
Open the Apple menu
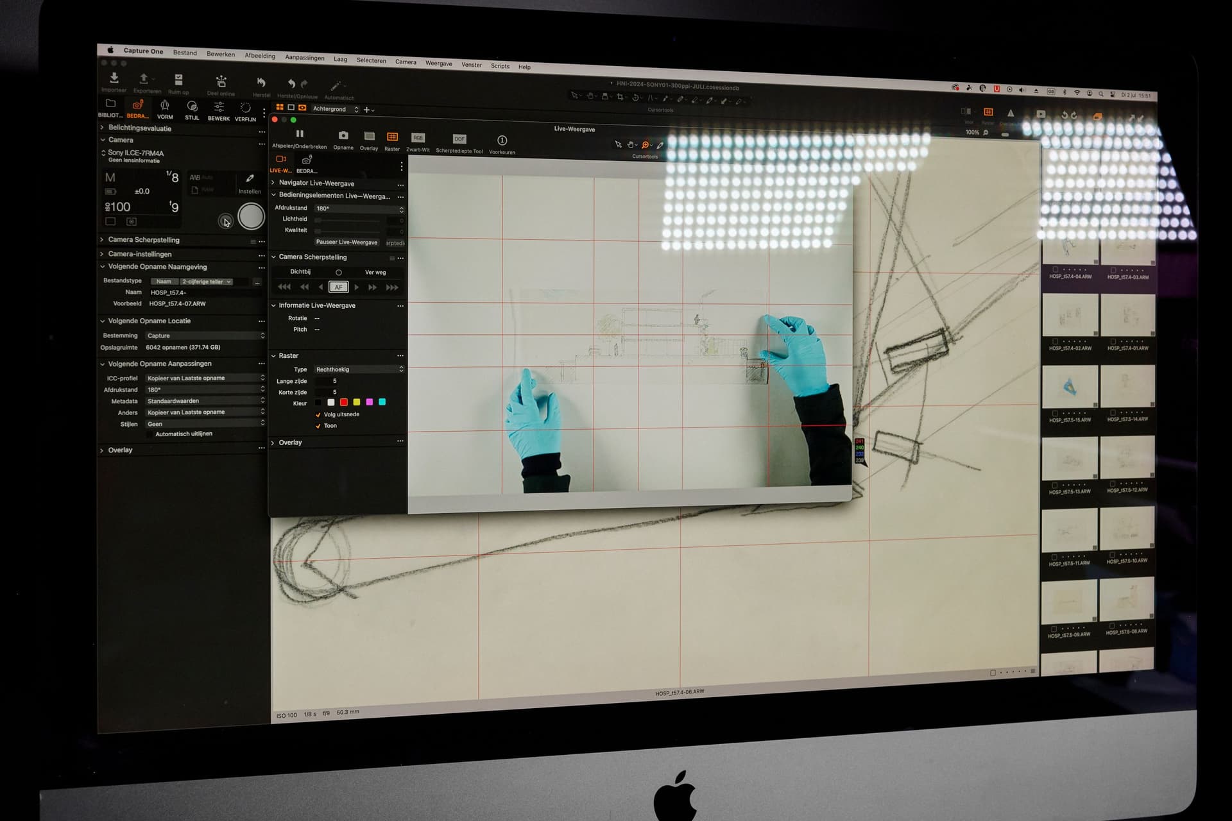[x=110, y=49]
